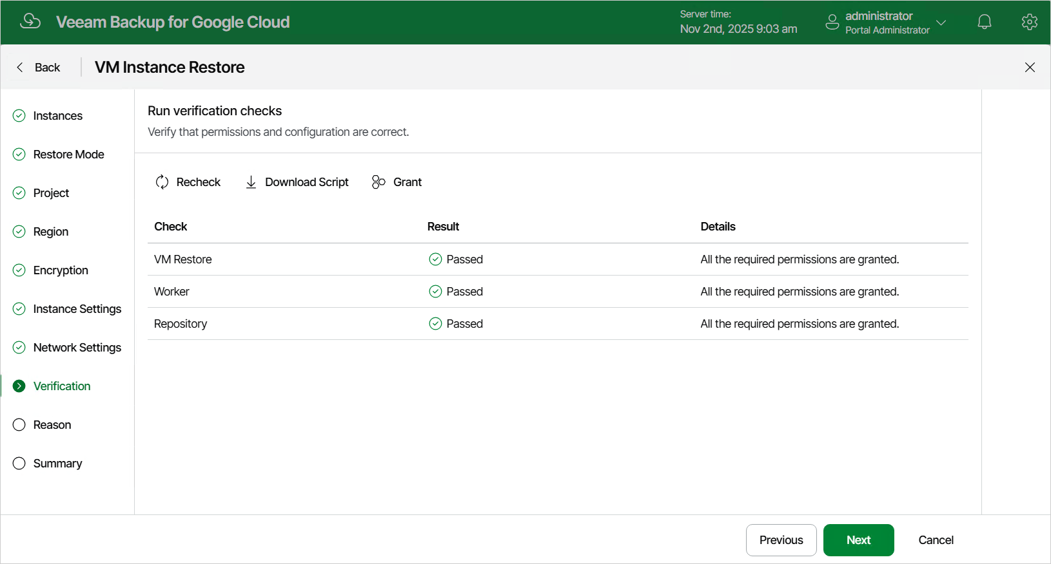Click the Grant permissions icon

tap(378, 182)
